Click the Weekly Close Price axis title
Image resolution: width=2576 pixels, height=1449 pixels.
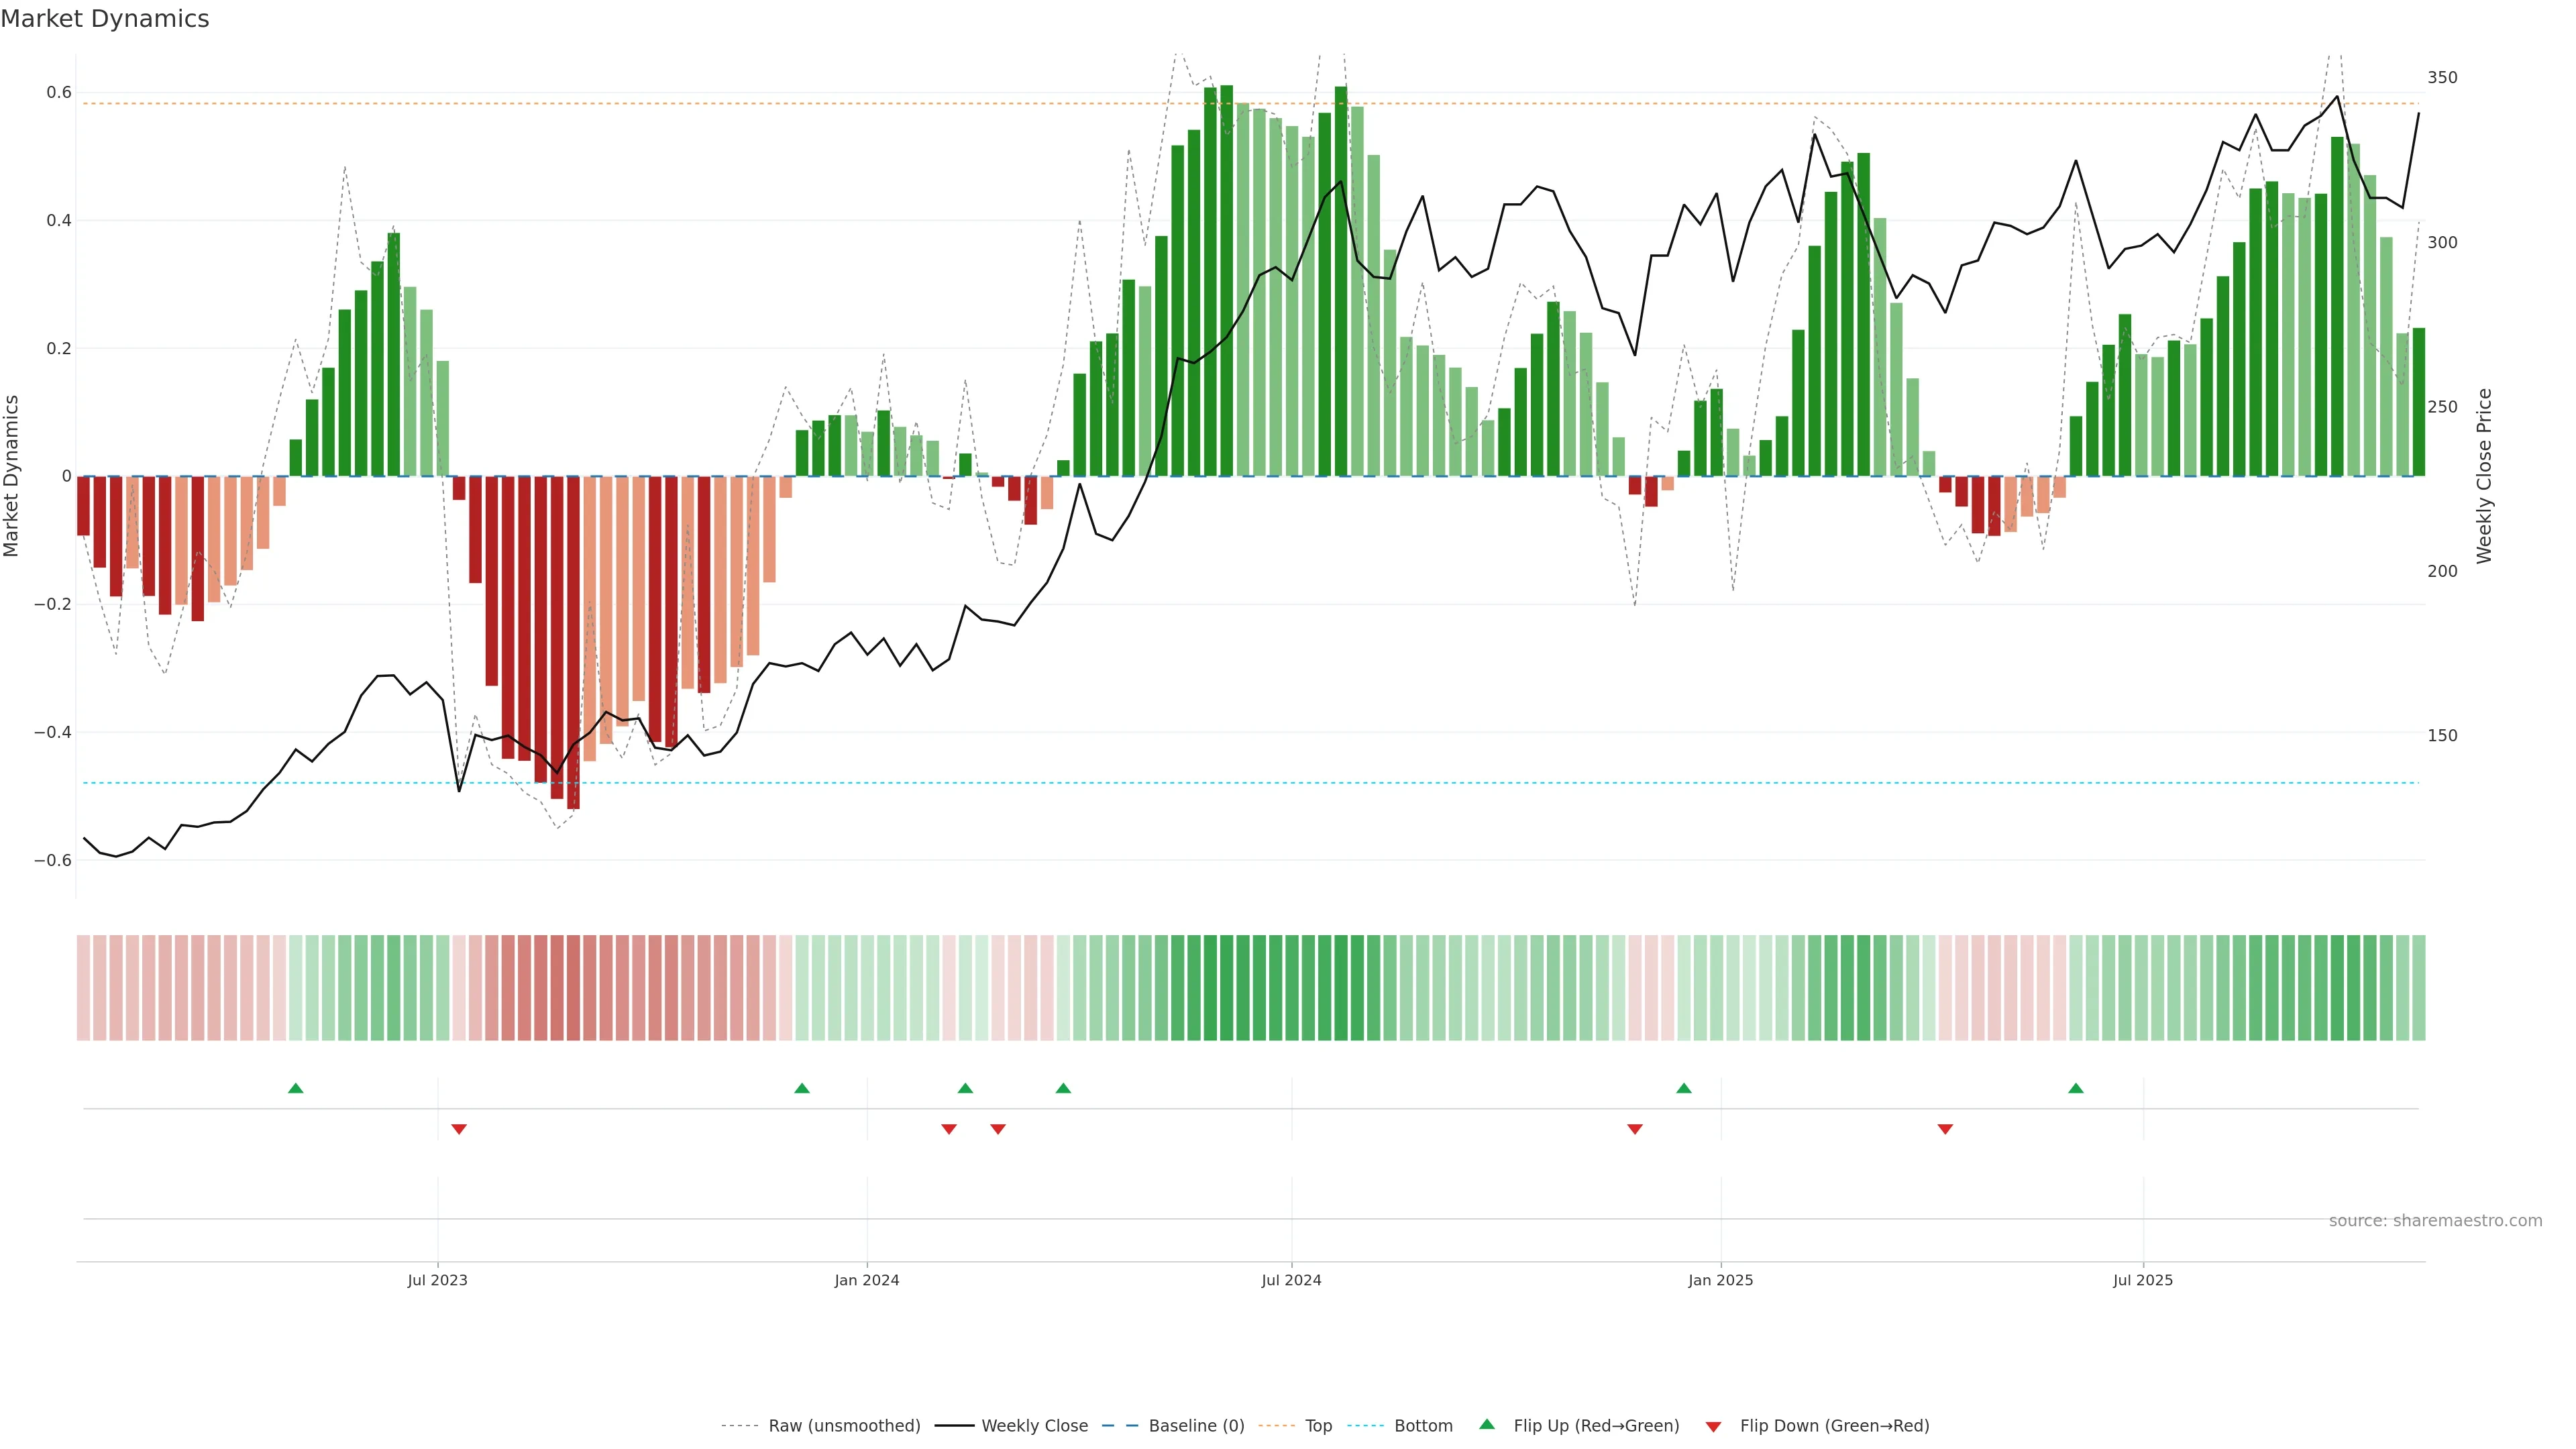2485,476
